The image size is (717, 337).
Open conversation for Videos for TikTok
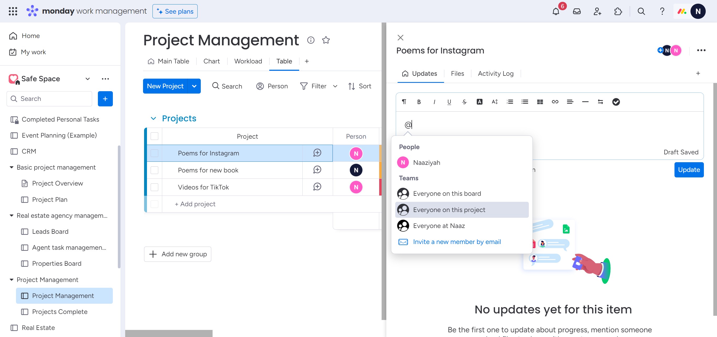317,187
